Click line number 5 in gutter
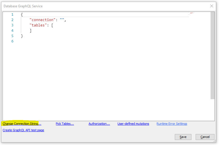Viewport: 219px width, 145px height. coord(12,36)
